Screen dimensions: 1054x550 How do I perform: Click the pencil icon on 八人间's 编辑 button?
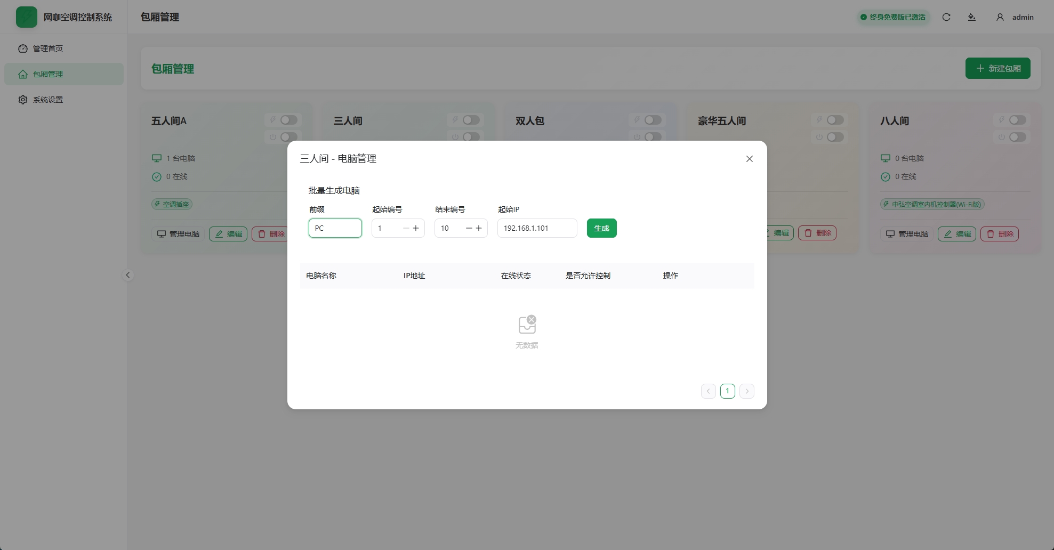947,234
